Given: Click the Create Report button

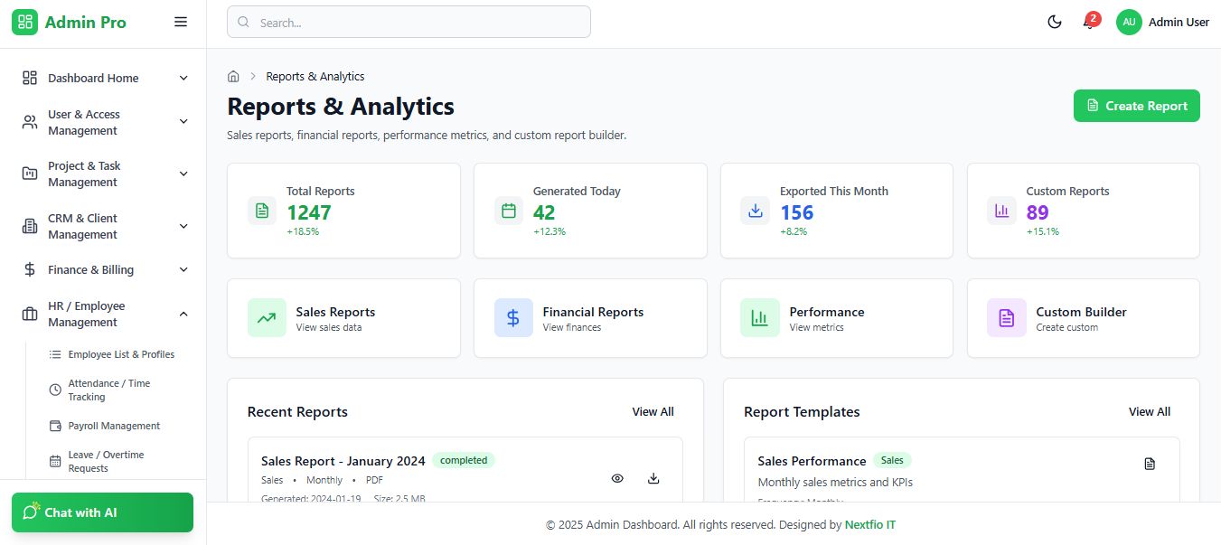Looking at the screenshot, I should coord(1136,106).
